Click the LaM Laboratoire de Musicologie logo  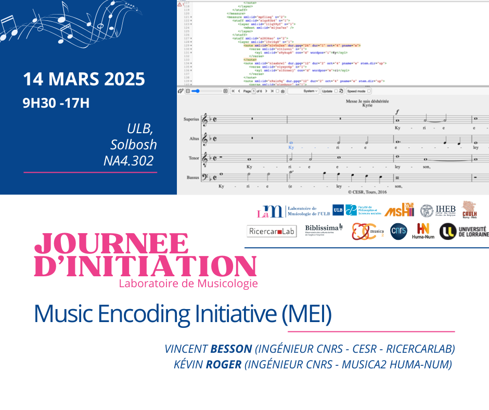293,211
